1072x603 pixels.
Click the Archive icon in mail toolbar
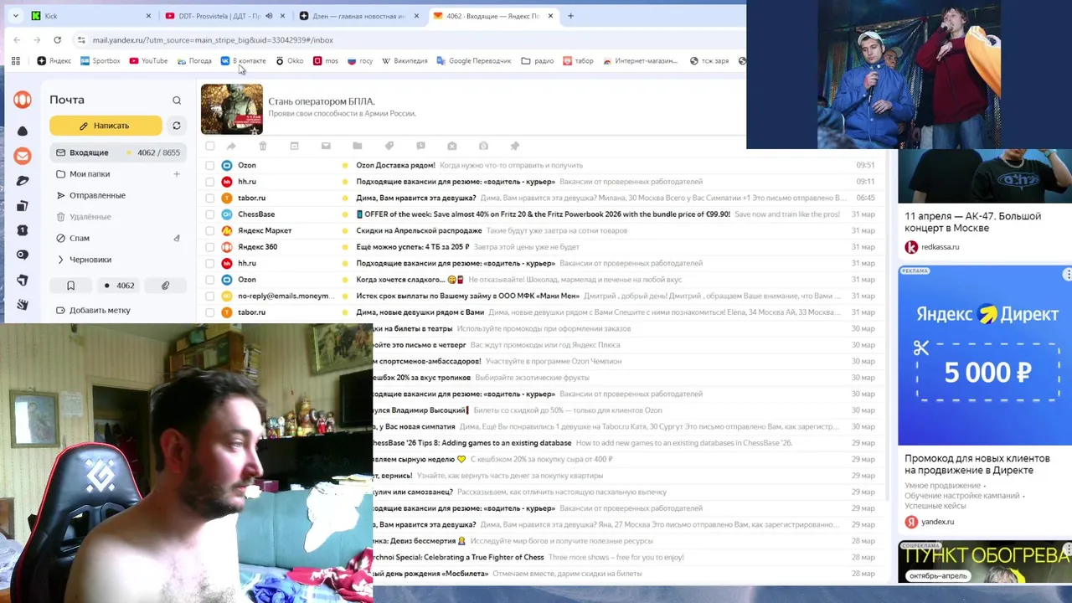tap(294, 146)
